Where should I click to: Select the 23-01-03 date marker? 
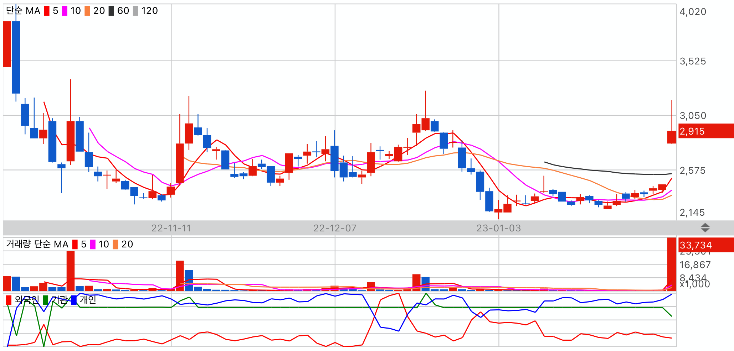point(499,228)
